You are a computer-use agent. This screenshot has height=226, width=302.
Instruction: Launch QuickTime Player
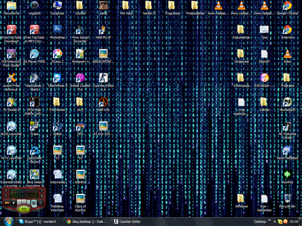pyautogui.click(x=34, y=155)
